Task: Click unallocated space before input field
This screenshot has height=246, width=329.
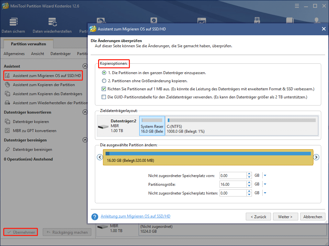Action: click(233, 175)
